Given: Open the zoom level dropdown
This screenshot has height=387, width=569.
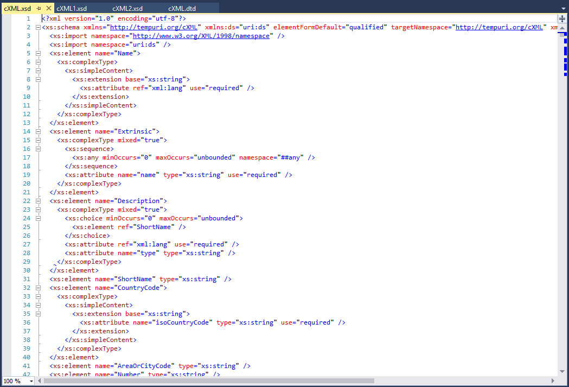Looking at the screenshot, I should [31, 380].
